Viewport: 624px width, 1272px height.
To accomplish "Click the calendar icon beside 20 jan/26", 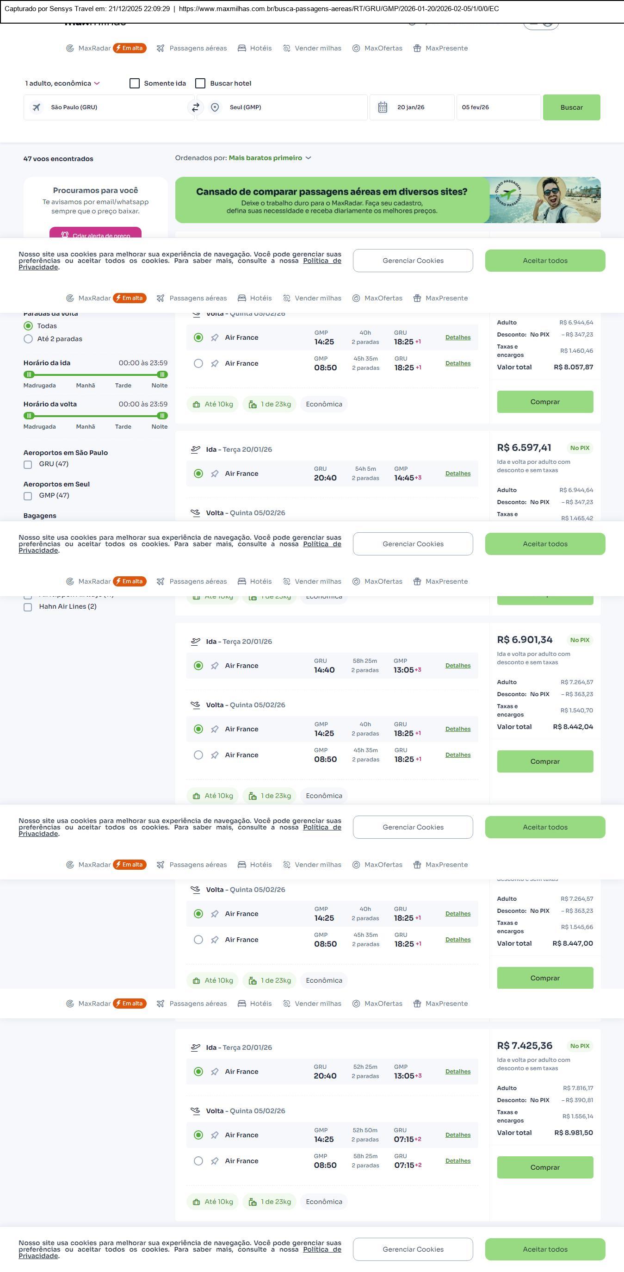I will (x=382, y=107).
